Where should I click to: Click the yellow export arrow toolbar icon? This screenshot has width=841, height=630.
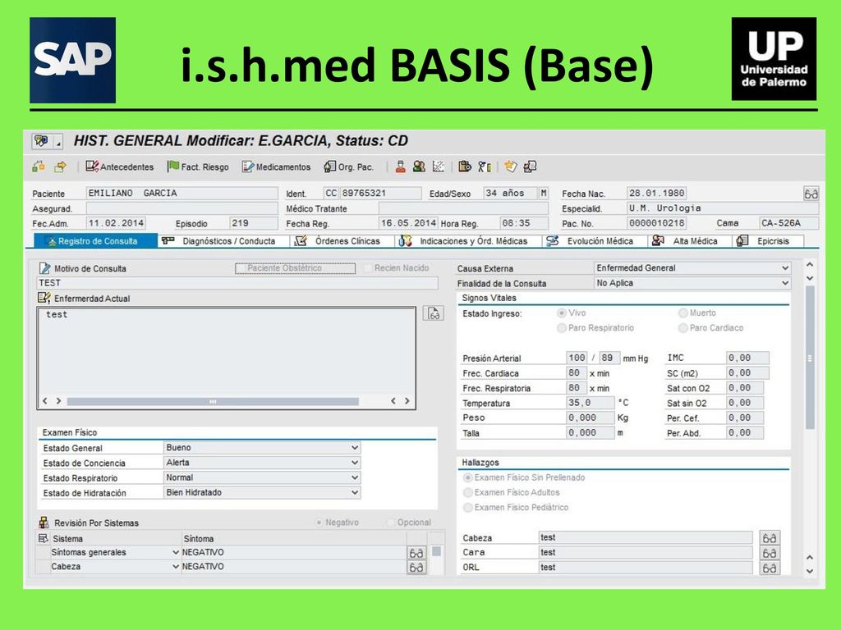point(61,167)
